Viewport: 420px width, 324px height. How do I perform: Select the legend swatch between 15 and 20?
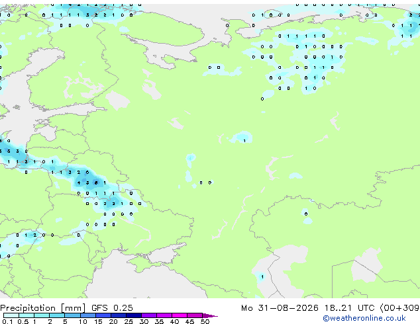(103, 315)
